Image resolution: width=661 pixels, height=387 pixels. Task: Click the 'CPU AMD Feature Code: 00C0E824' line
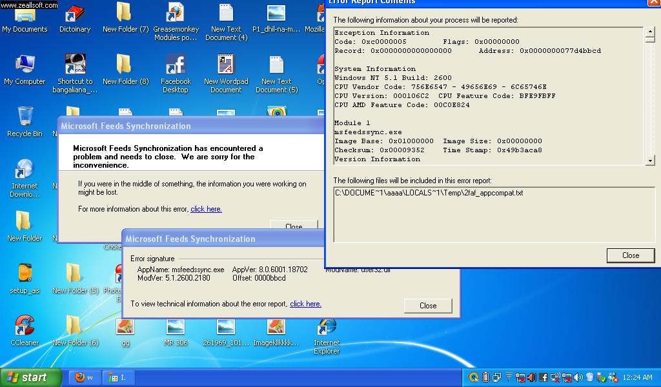402,104
